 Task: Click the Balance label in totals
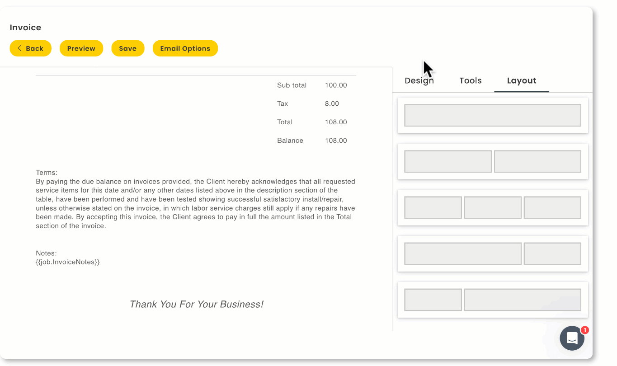290,141
